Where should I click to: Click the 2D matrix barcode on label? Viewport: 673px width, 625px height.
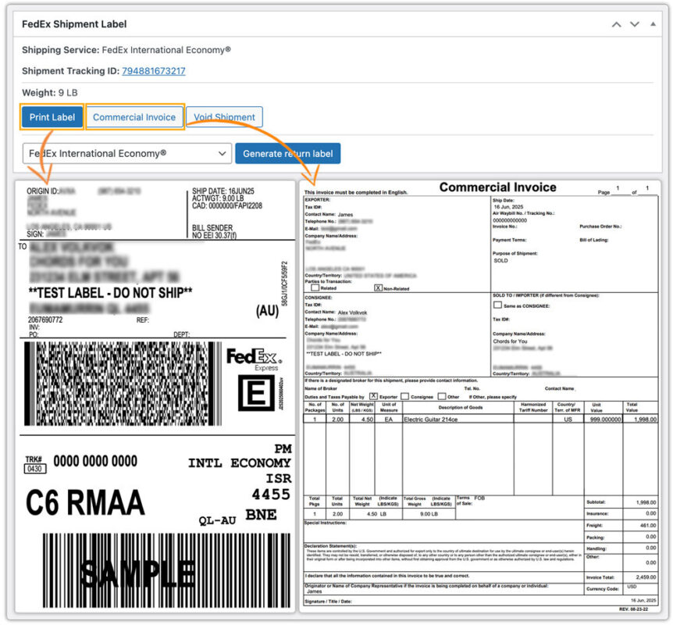(x=123, y=383)
